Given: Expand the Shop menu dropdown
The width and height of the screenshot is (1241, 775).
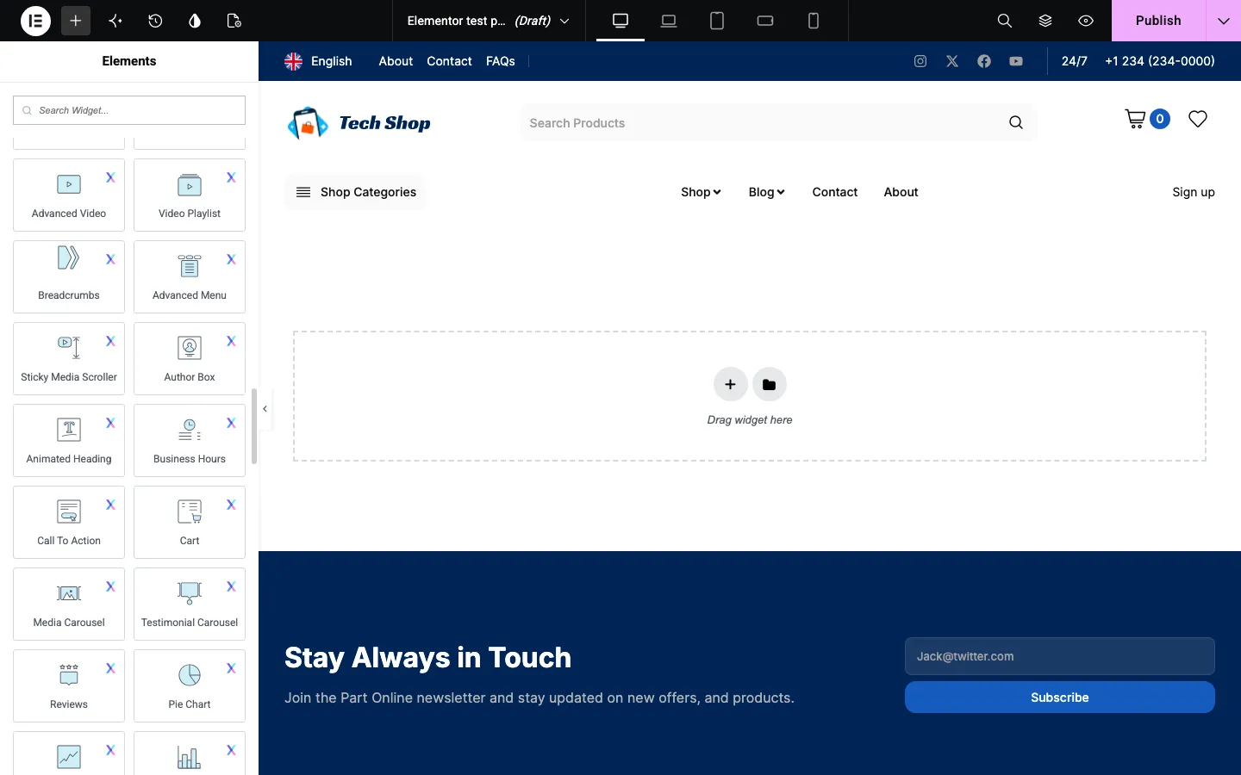Looking at the screenshot, I should coord(701,192).
